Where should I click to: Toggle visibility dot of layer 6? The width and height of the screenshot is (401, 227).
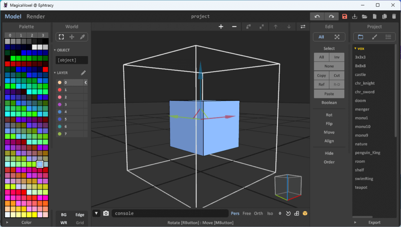(60, 126)
